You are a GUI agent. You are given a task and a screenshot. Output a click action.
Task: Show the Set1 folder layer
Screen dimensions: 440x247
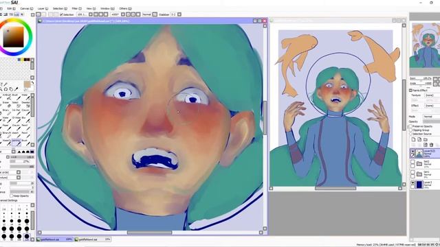[x=412, y=172]
